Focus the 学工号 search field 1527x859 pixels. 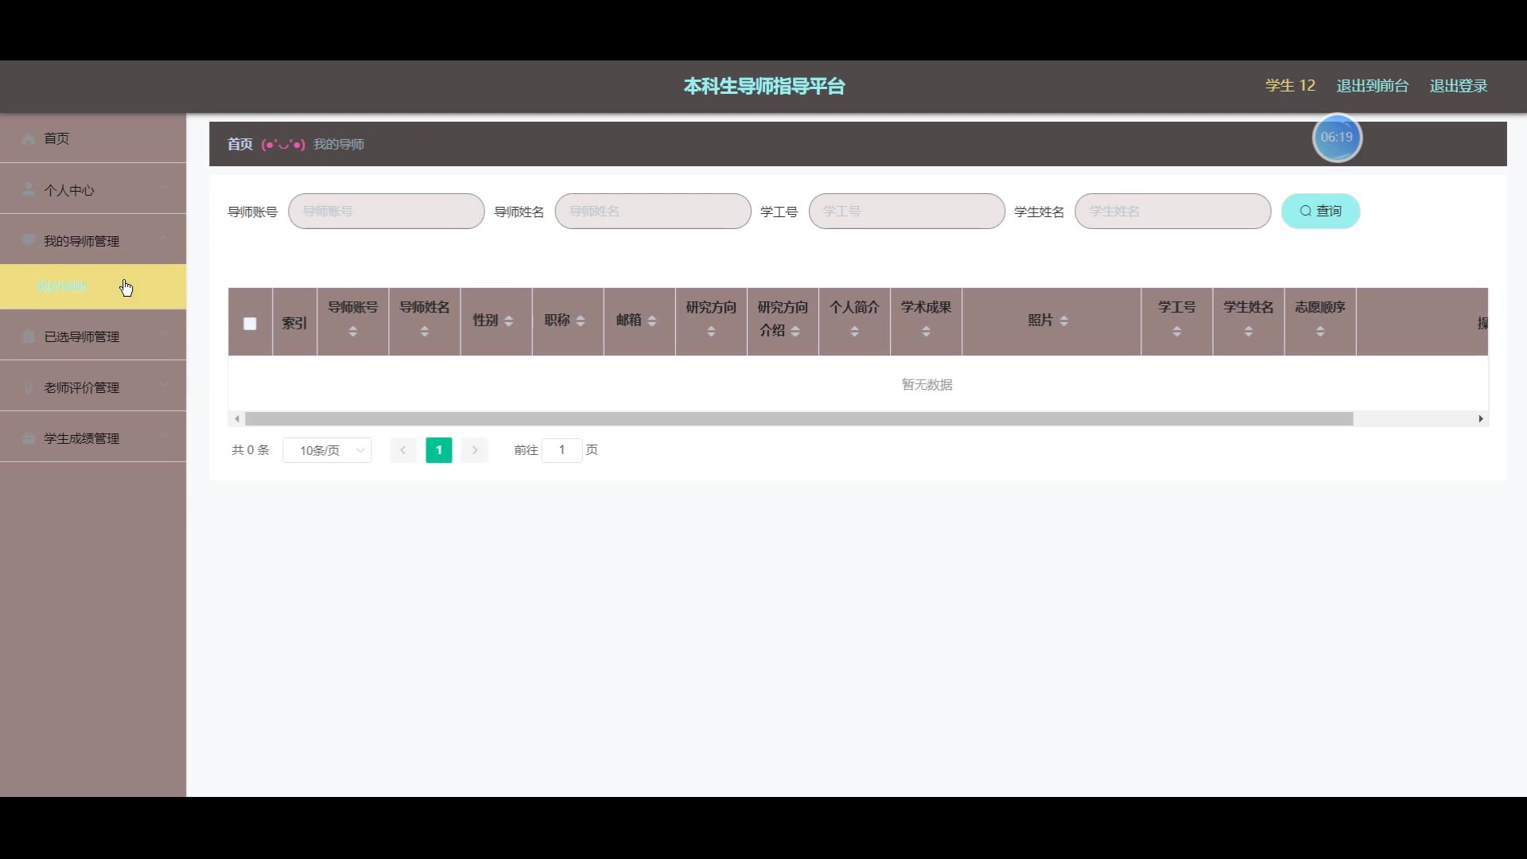pos(907,211)
